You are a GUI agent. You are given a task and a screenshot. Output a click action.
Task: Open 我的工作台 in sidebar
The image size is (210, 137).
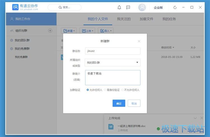pos(31,19)
